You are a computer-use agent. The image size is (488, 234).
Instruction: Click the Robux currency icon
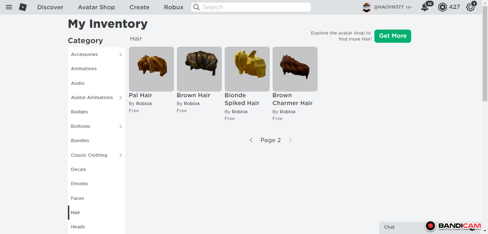(x=443, y=7)
